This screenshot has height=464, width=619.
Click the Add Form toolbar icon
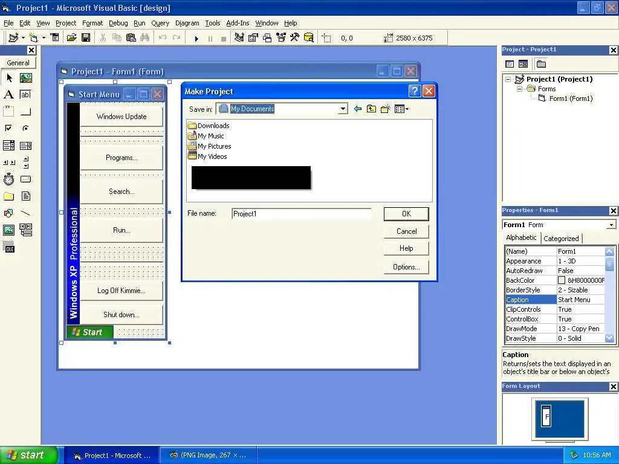[34, 38]
